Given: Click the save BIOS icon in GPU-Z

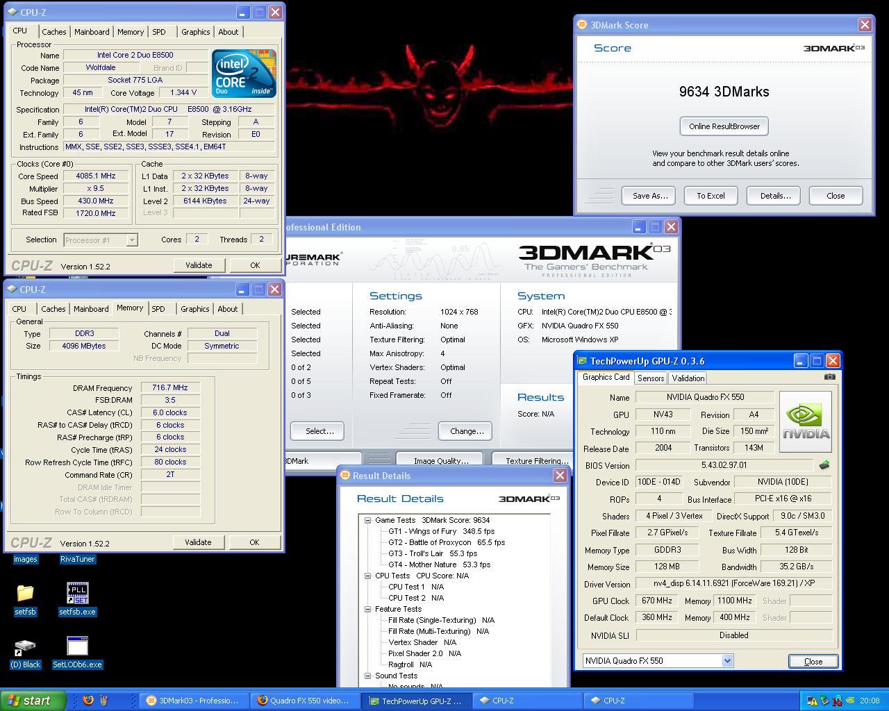Looking at the screenshot, I should pos(824,465).
